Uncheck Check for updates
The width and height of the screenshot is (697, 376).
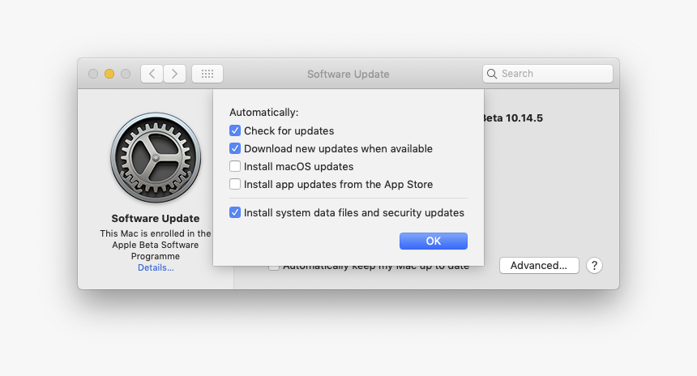[x=235, y=130]
